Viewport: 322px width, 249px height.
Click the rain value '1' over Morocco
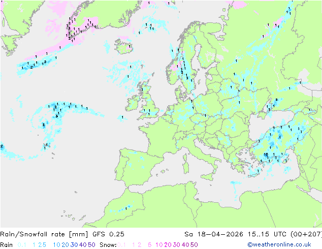[x=126, y=208]
